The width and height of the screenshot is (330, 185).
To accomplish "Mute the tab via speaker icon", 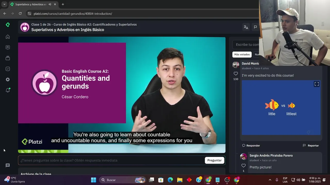I will point(50,4).
